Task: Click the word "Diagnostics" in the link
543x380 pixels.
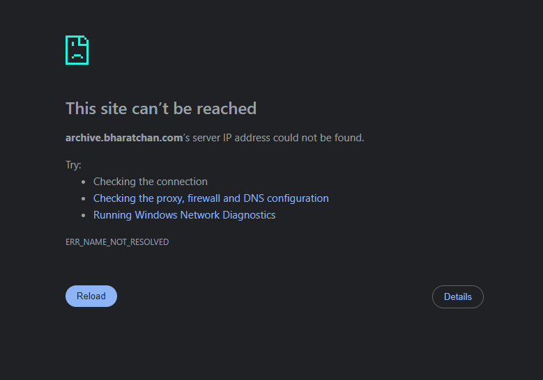Action: [x=249, y=215]
